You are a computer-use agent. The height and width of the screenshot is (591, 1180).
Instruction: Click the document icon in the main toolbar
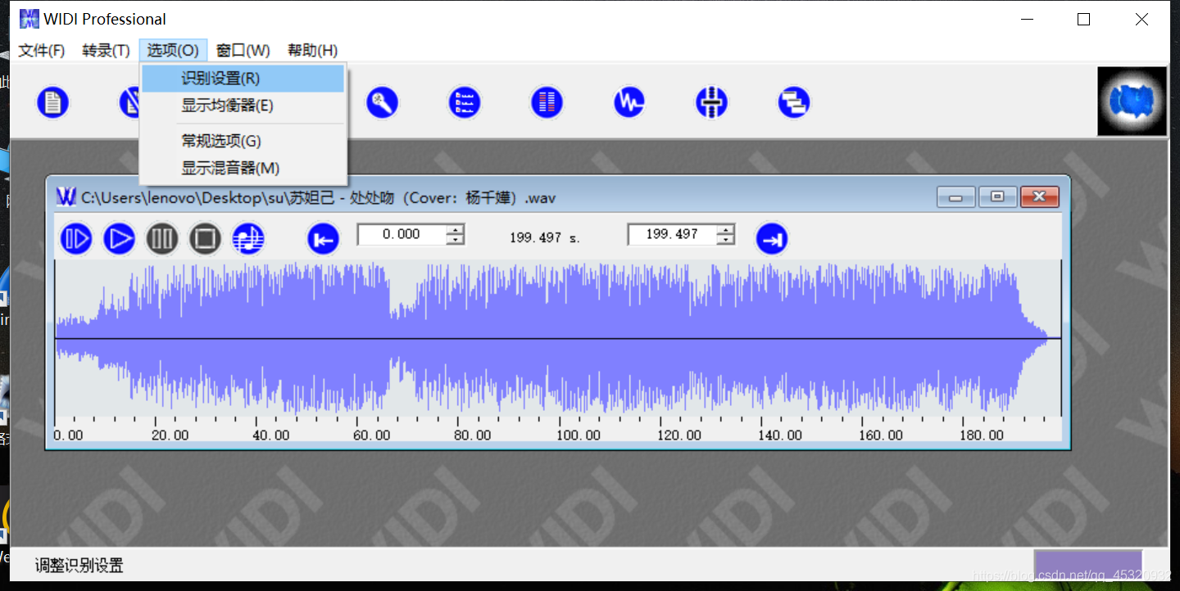coord(53,102)
